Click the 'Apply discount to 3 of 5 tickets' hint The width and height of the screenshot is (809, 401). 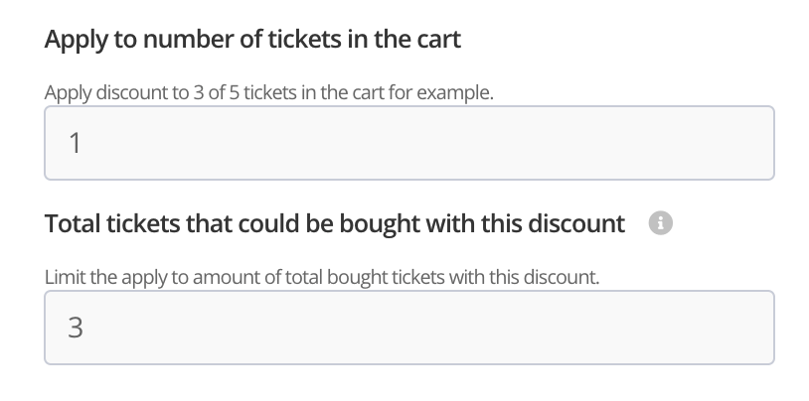268,92
